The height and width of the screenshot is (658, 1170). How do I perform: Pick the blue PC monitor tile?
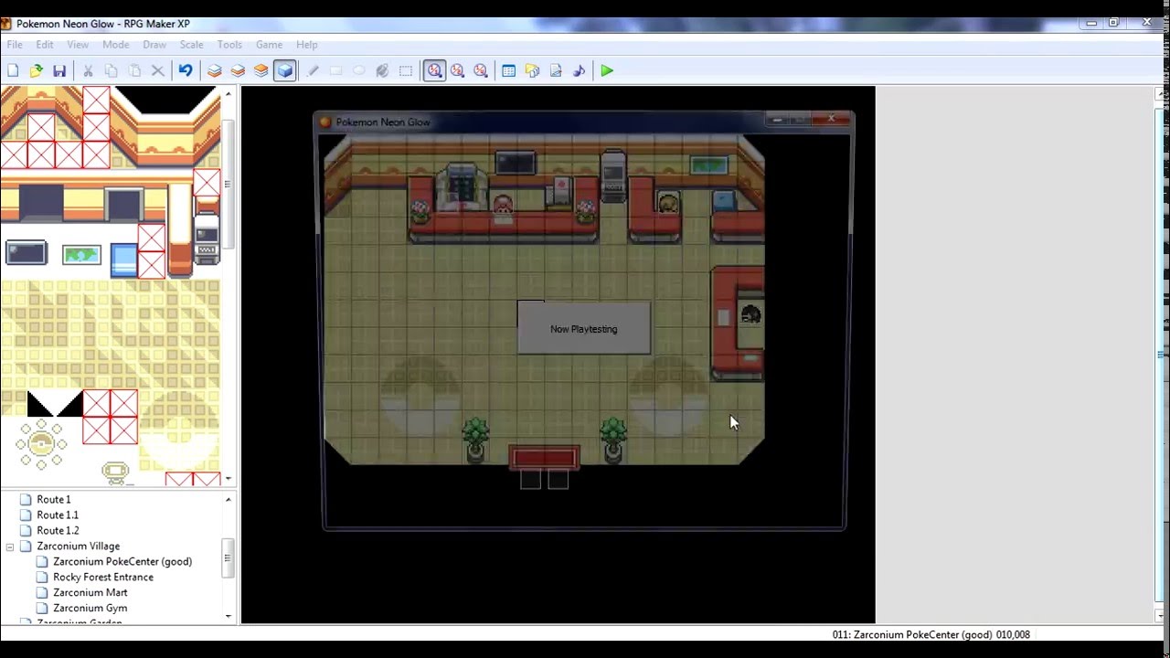[x=123, y=260]
